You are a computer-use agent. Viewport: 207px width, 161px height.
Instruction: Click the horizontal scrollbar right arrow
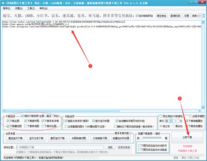point(200,111)
